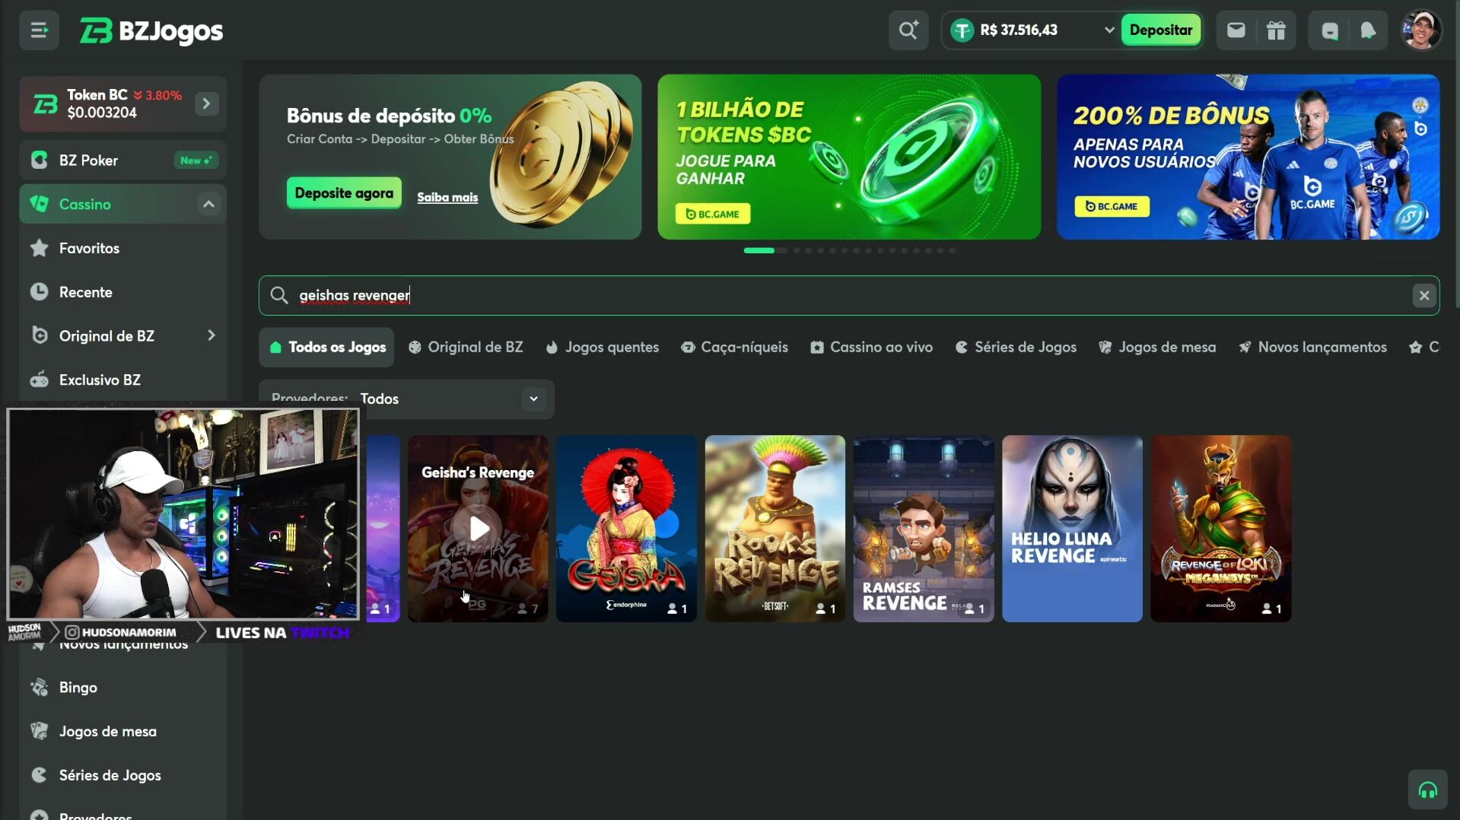This screenshot has width=1460, height=820.
Task: Open the mail inbox icon
Action: click(1236, 30)
